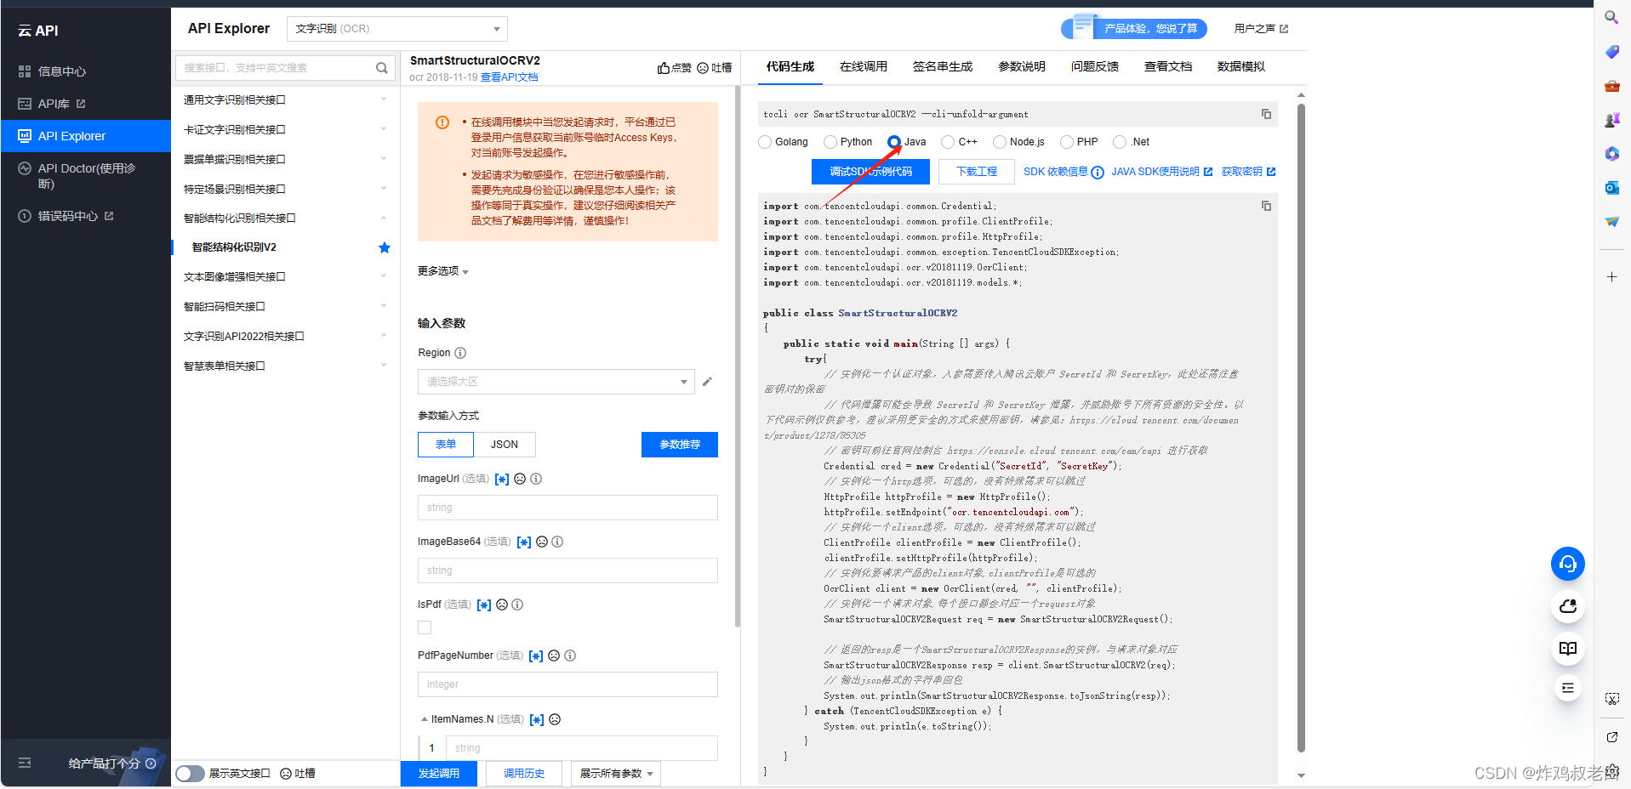Click the search magnifier icon in interface search box
The height and width of the screenshot is (789, 1631).
382,68
